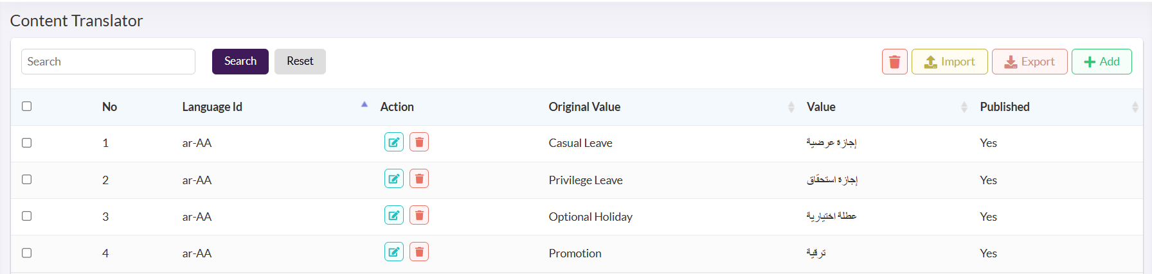This screenshot has height=274, width=1152.
Task: Check the box for row 3
Action: click(27, 216)
